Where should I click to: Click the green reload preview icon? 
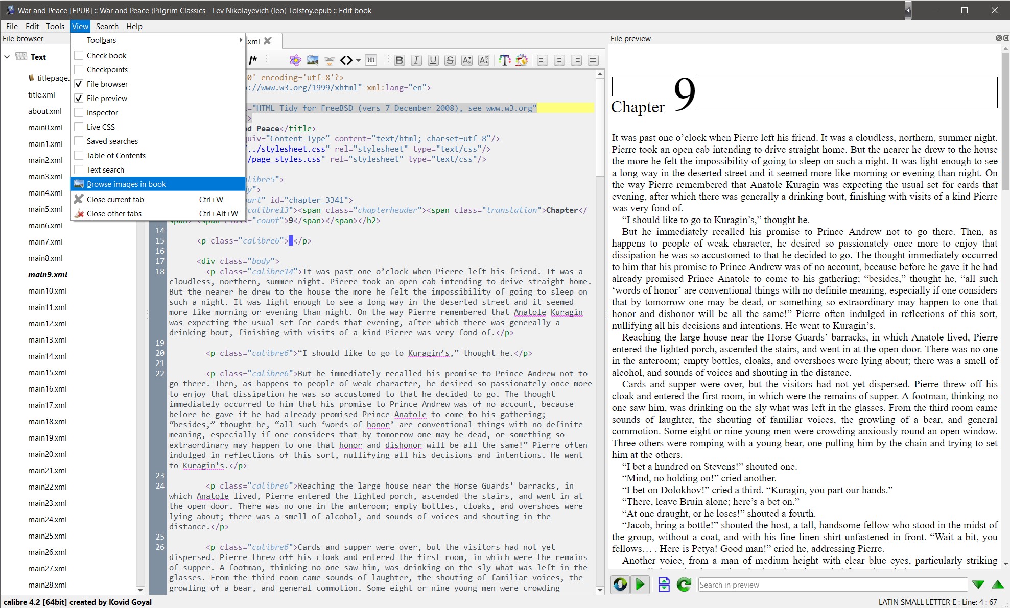684,585
